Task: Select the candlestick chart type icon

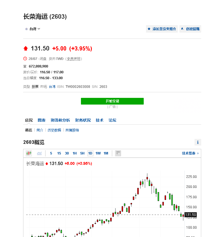Action: tap(29, 153)
